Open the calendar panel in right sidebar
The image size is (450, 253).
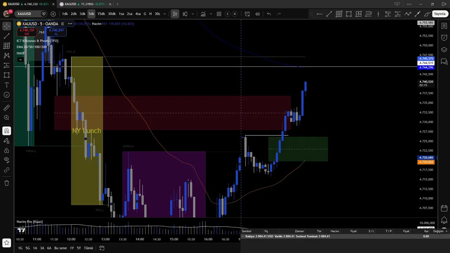point(444,208)
